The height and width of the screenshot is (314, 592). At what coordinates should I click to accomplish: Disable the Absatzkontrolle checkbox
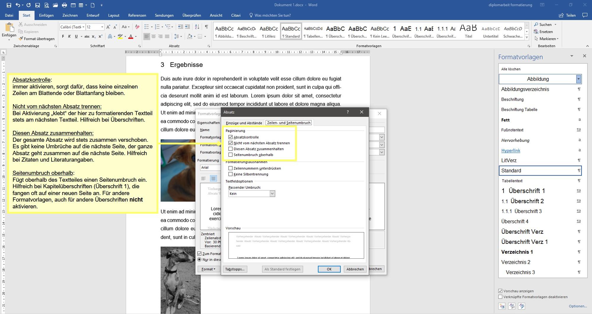click(231, 137)
